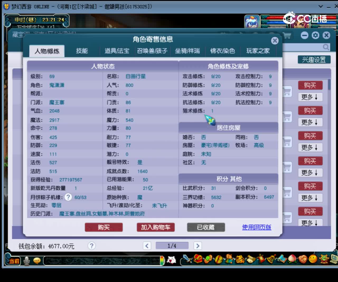Click the 兴趣设置 button
338x282 pixels.
coord(314,60)
